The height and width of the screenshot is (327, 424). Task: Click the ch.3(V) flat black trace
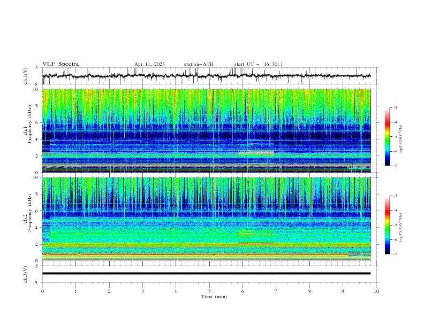tap(206, 274)
